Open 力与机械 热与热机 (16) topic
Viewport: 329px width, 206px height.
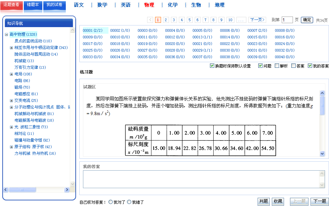[35, 153]
